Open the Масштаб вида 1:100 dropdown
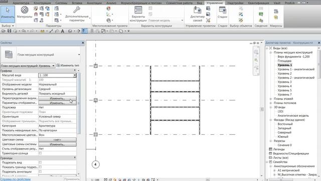The image size is (321, 181). tap(75, 75)
